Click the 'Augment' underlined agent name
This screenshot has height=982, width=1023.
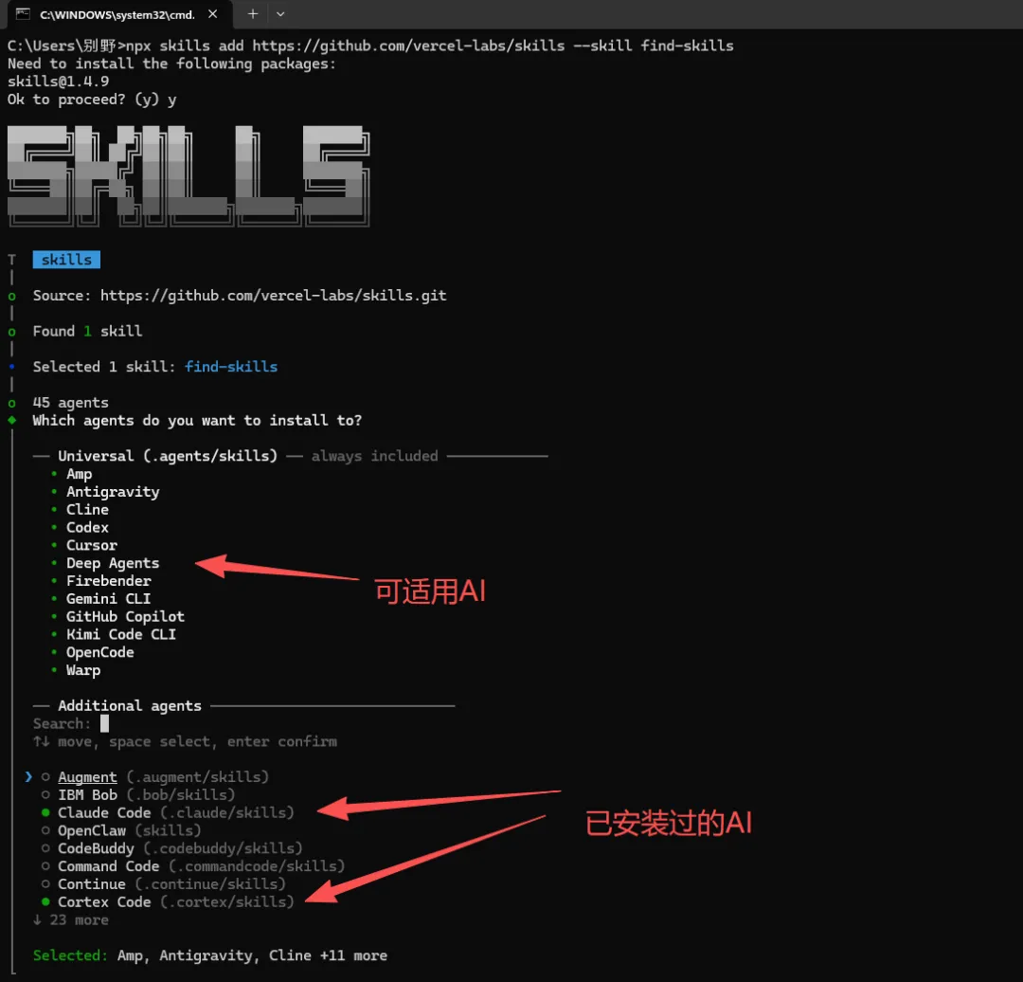pos(87,777)
